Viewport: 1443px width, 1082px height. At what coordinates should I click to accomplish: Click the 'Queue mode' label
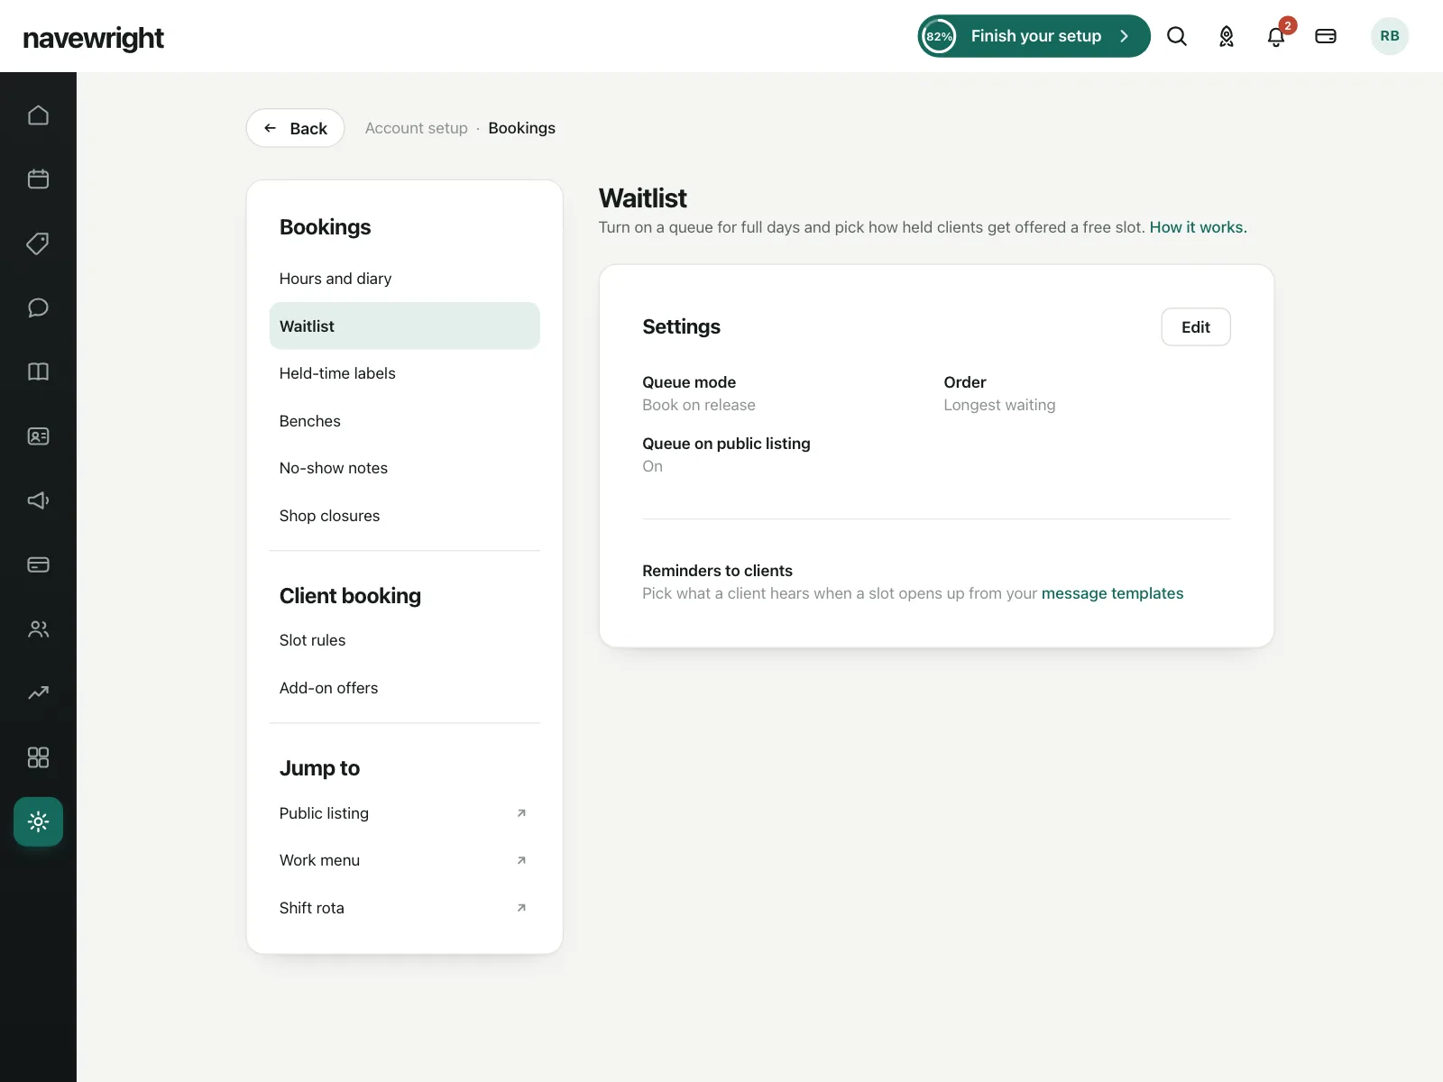(689, 382)
